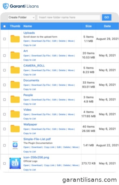
Task: Click Open in the Wallpaper row
Action: point(26,129)
